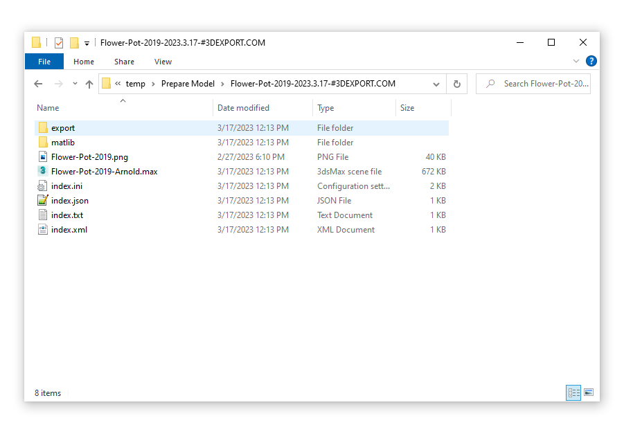This screenshot has width=624, height=434.
Task: Open Explorer Help with question mark
Action: click(591, 62)
